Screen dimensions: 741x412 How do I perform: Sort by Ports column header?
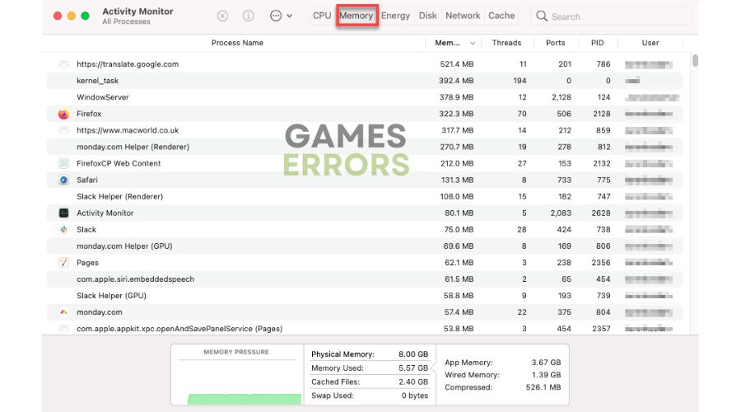tap(555, 43)
